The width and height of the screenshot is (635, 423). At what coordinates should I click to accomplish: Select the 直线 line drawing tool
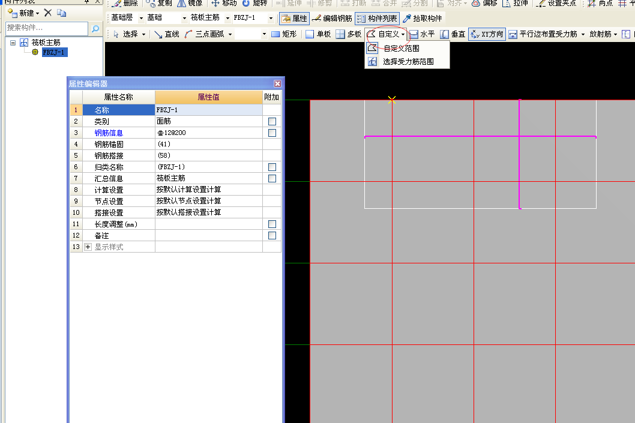click(x=166, y=34)
